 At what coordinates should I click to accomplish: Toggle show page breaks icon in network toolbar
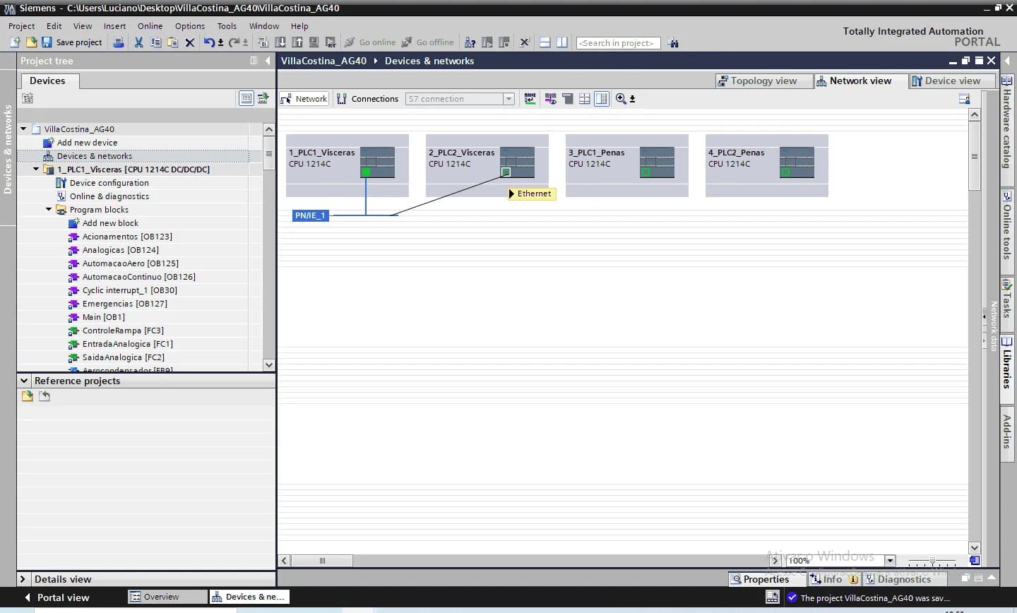[x=584, y=99]
